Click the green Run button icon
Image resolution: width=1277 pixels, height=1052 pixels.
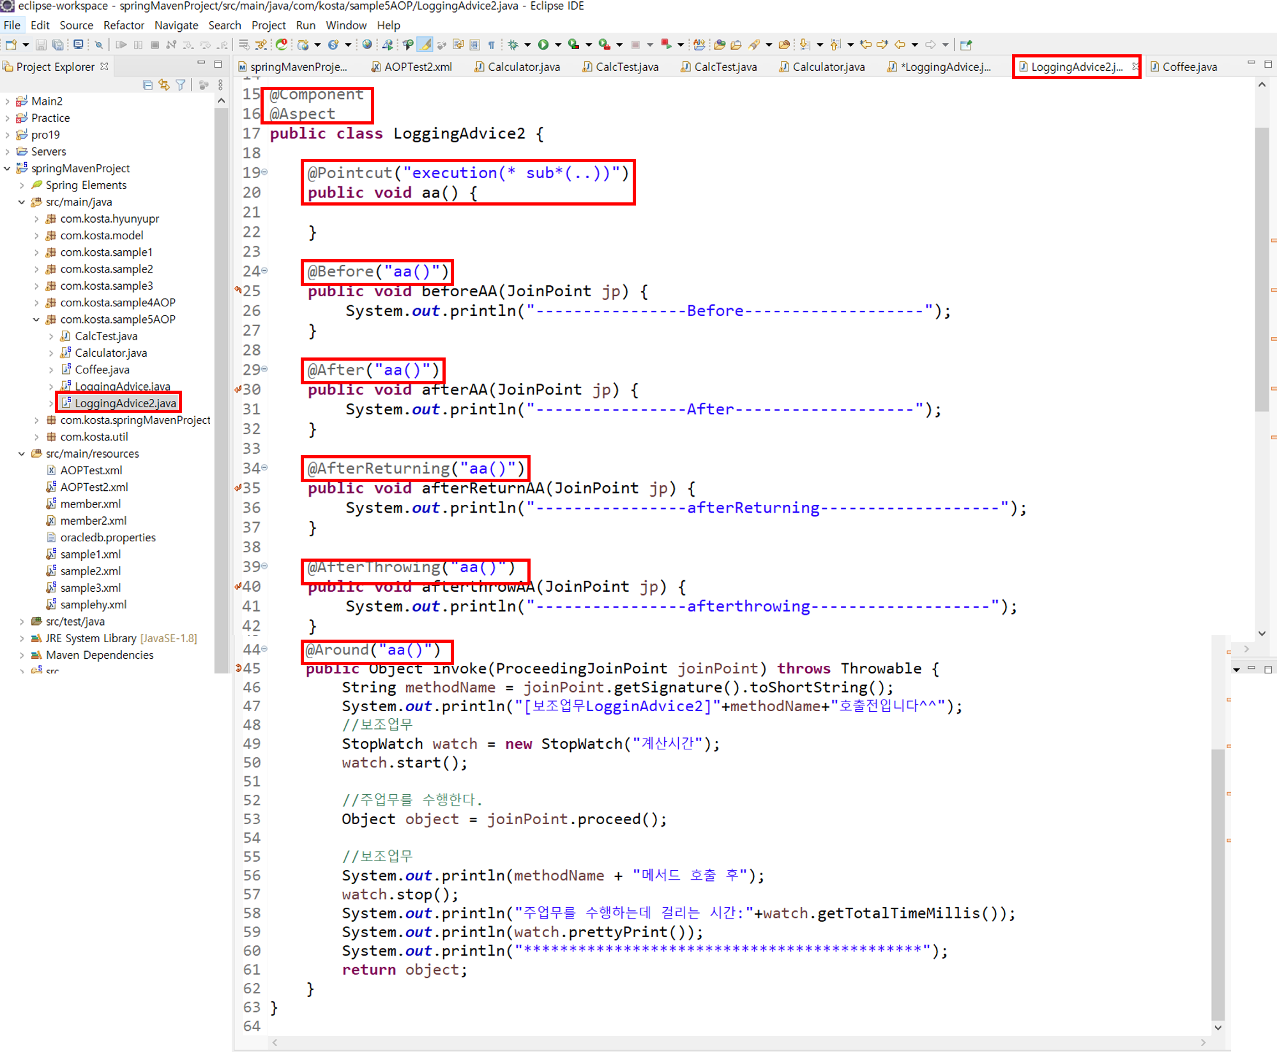[x=543, y=45]
